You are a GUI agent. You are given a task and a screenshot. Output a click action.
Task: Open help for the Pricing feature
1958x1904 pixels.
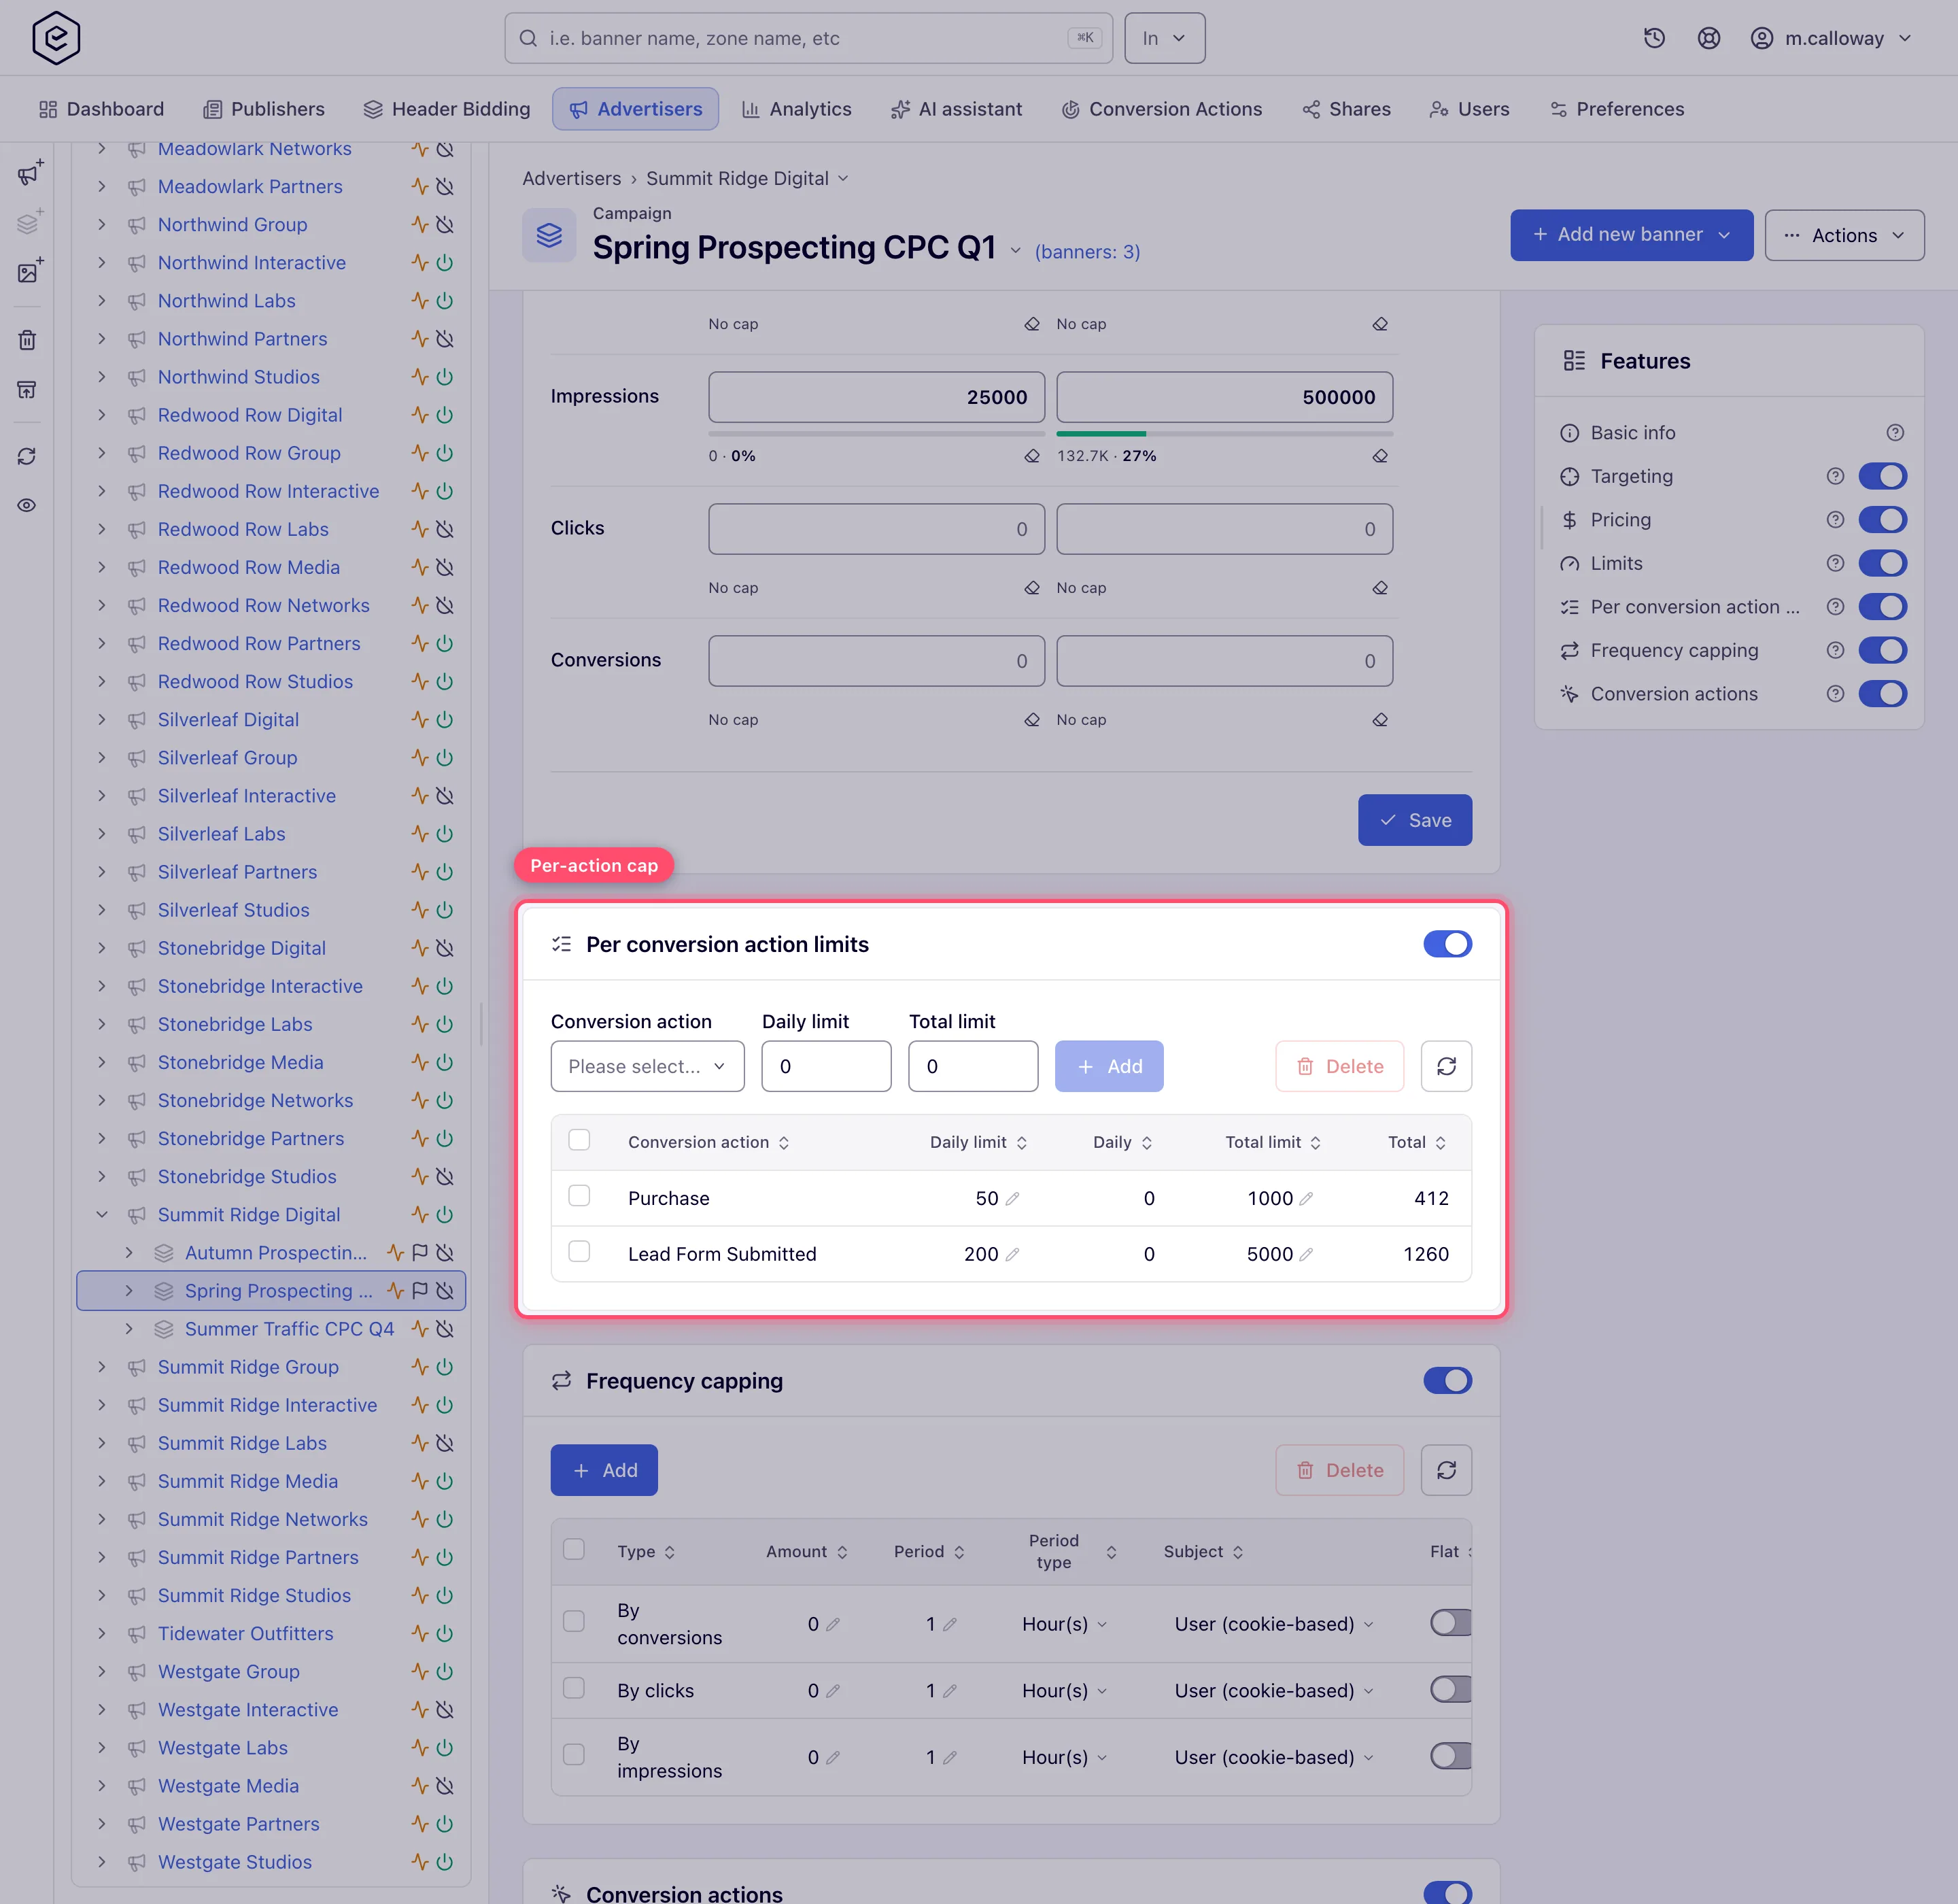[1835, 520]
